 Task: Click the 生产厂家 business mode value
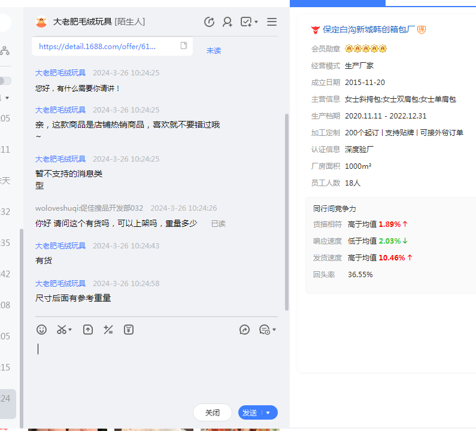point(359,66)
